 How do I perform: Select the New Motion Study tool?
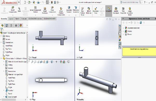coord(82,11)
